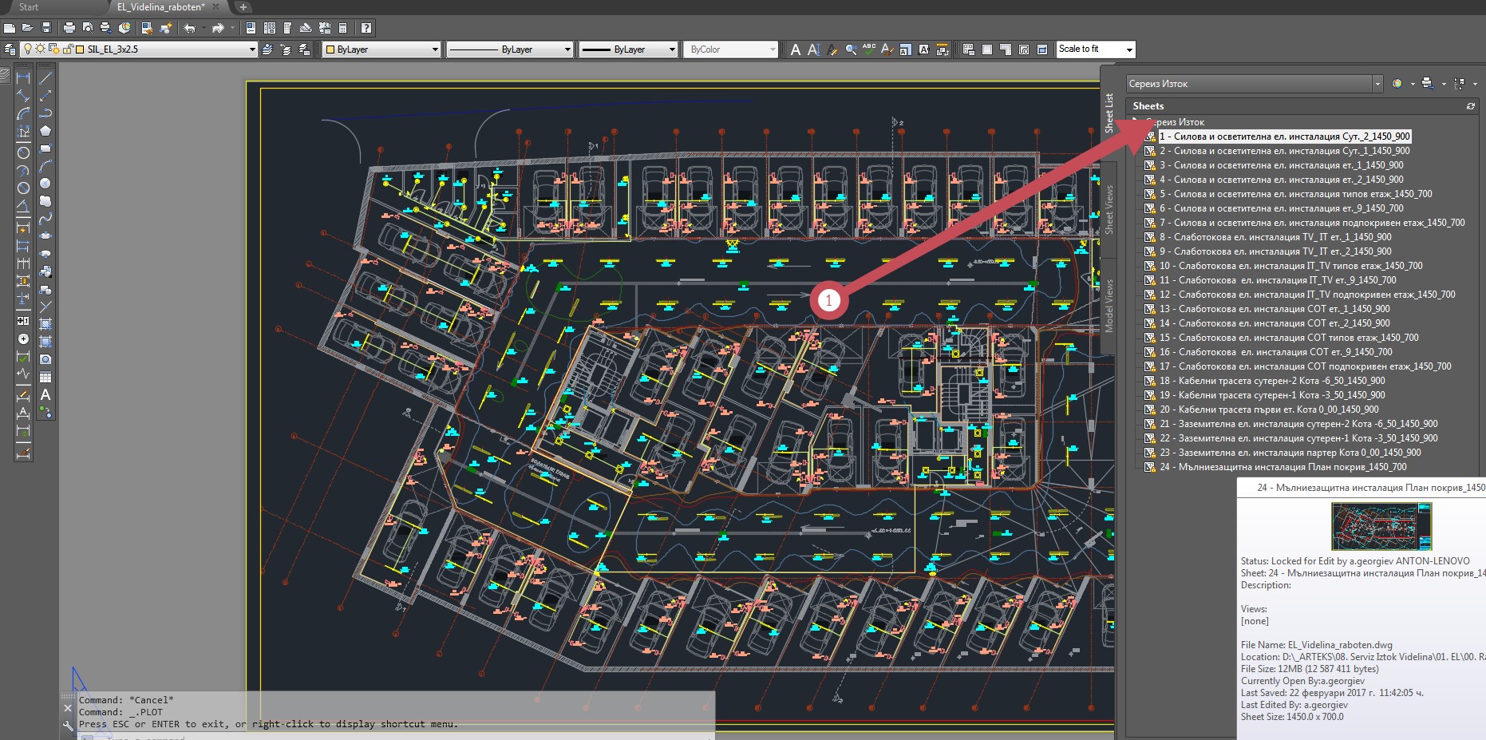Collapse the Сереиз Изток tree node

tap(1136, 121)
